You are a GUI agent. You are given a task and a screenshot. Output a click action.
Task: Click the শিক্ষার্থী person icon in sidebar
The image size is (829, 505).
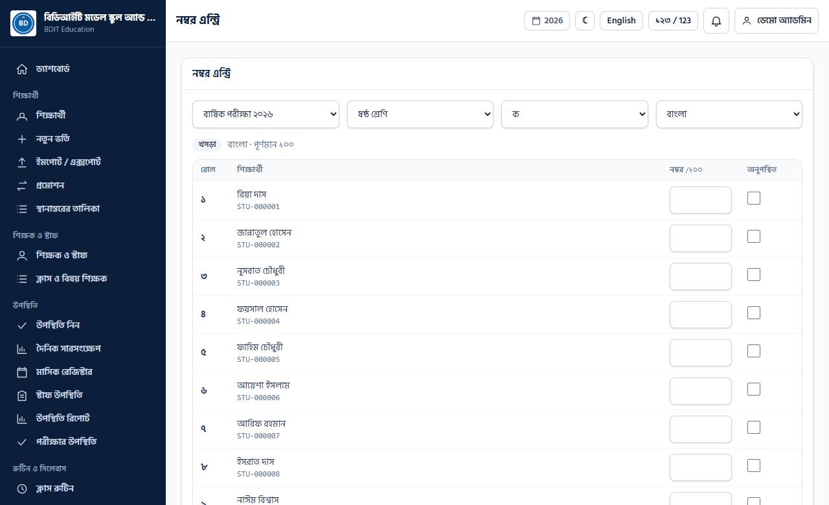coord(22,115)
